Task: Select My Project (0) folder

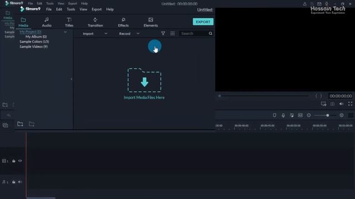Action: click(x=31, y=32)
